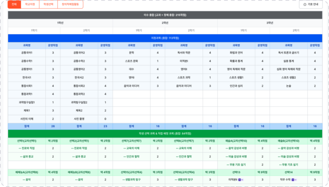The image size is (329, 187).
Task: Click the 과학탐구실험2 subject cell
Action: point(79,102)
